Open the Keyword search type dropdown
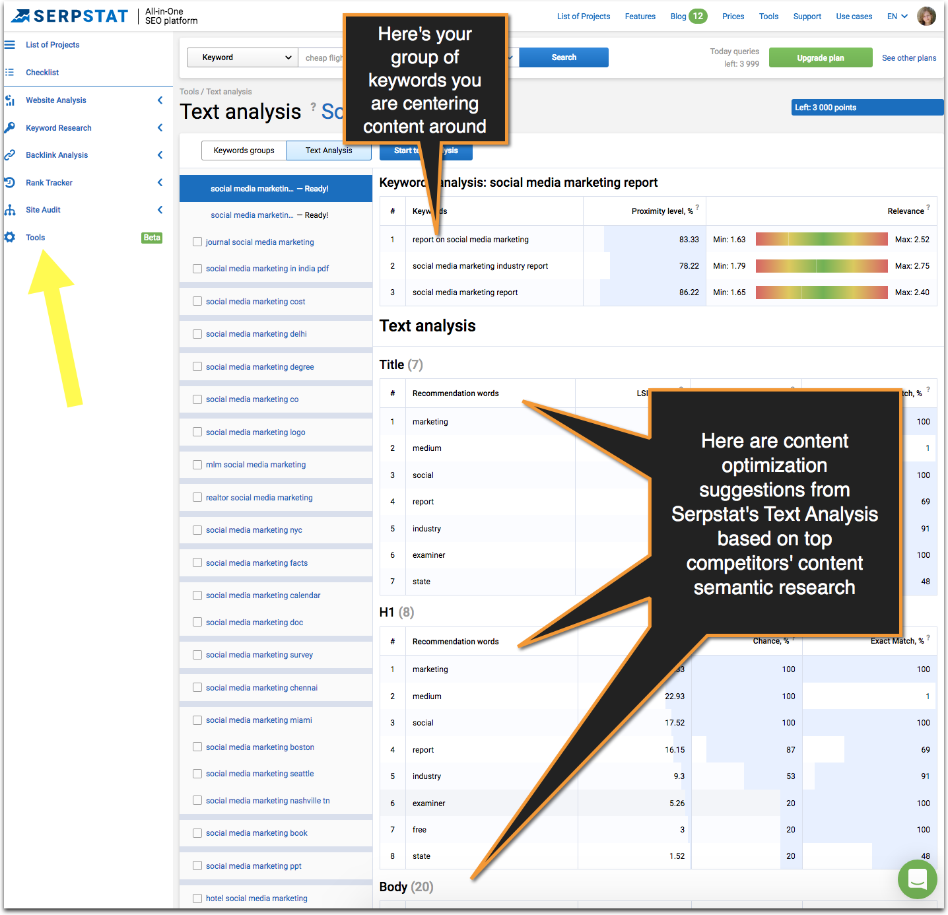The height and width of the screenshot is (915, 948). click(x=242, y=57)
